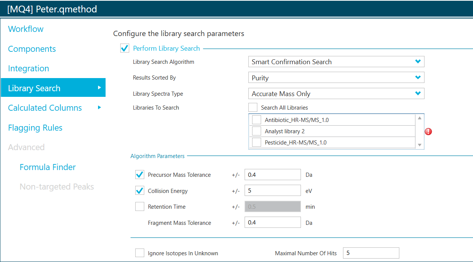Open Library Spectra Type dropdown
Screen dimensions: 473x262
[x=336, y=93]
